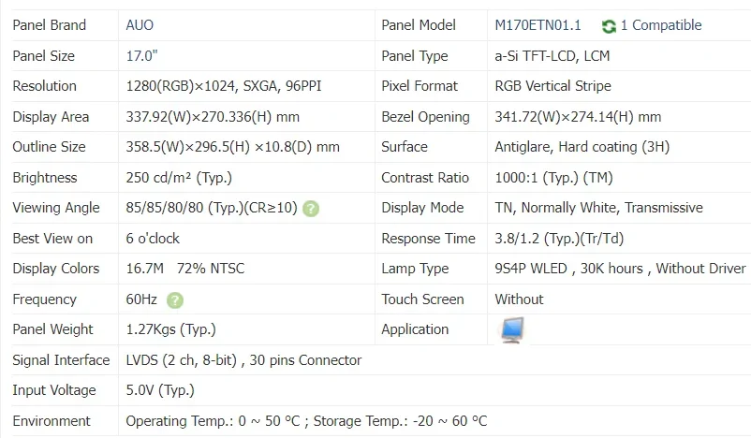Click the 16.7M 72% NTSC colors value

point(184,269)
